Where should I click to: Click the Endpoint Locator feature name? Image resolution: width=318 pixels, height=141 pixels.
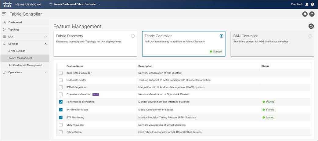pyautogui.click(x=76, y=80)
